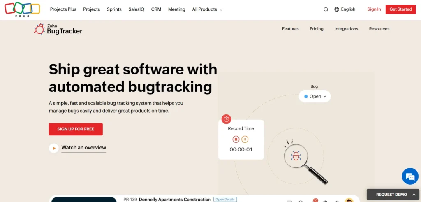Click the Bug label above the status
421x202 pixels.
(x=314, y=86)
